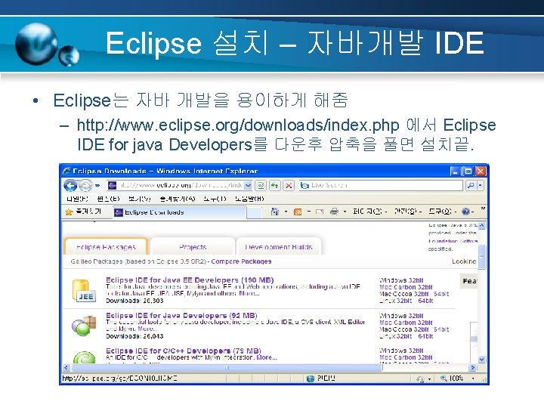Switch to the Projects tab
The image size is (544, 408).
(x=193, y=246)
